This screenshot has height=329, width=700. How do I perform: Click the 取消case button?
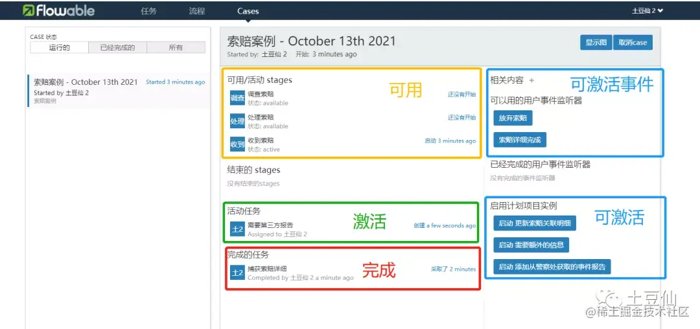point(633,43)
